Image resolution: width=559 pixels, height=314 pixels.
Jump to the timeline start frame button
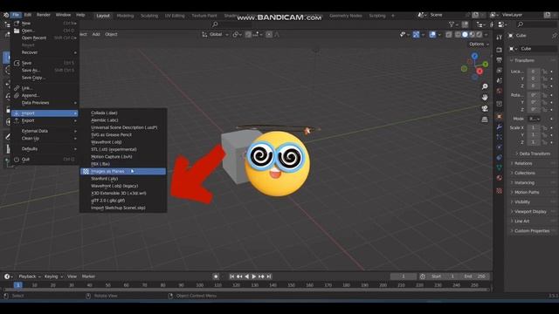point(231,276)
